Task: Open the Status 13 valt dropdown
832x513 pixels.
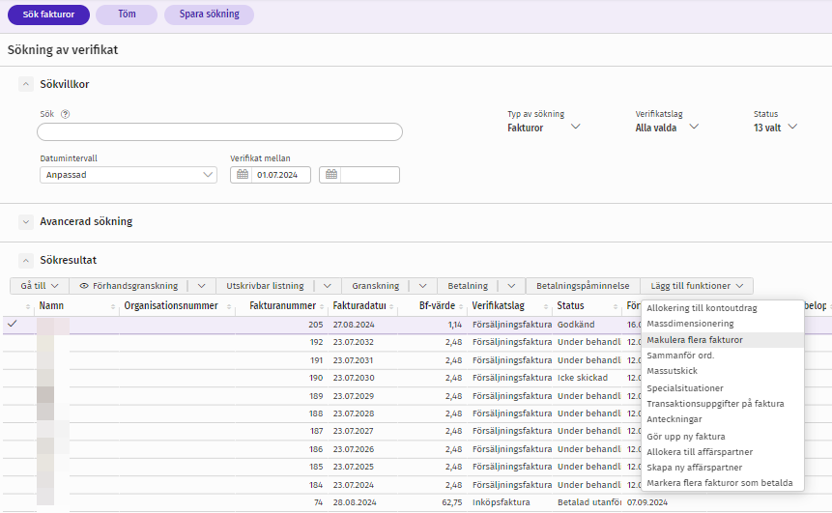Action: coord(775,128)
